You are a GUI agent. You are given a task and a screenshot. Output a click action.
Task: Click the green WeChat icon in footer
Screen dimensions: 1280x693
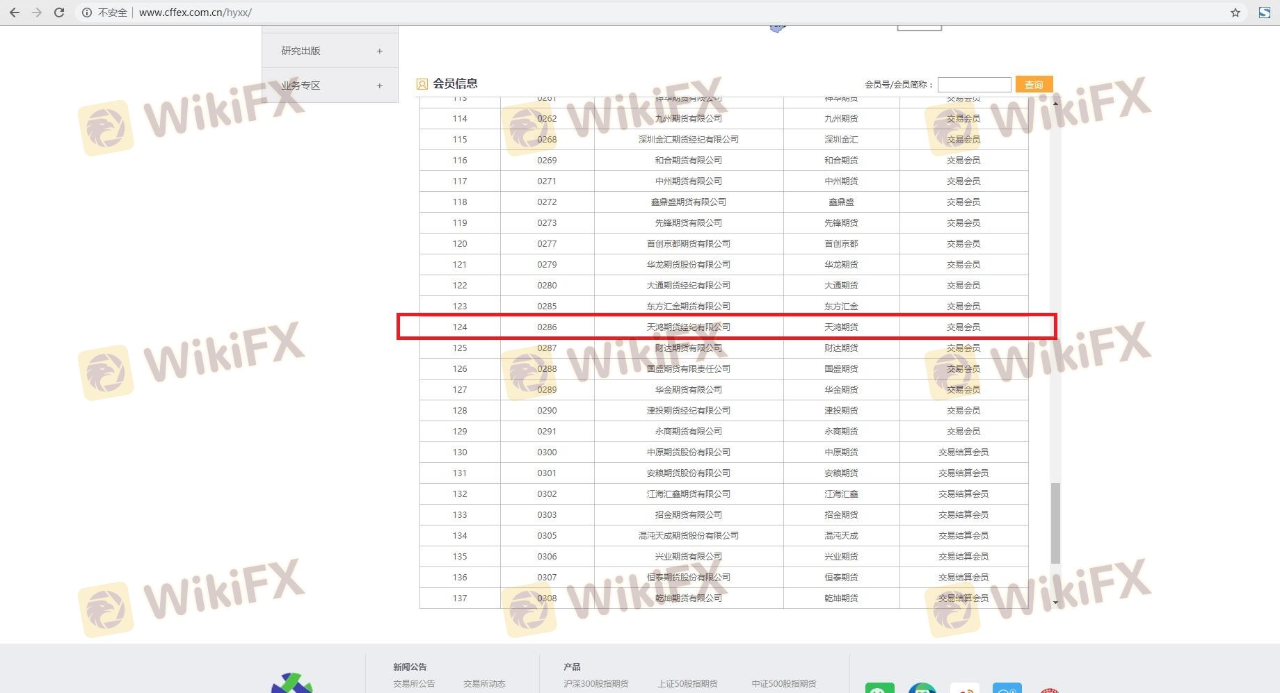879,689
